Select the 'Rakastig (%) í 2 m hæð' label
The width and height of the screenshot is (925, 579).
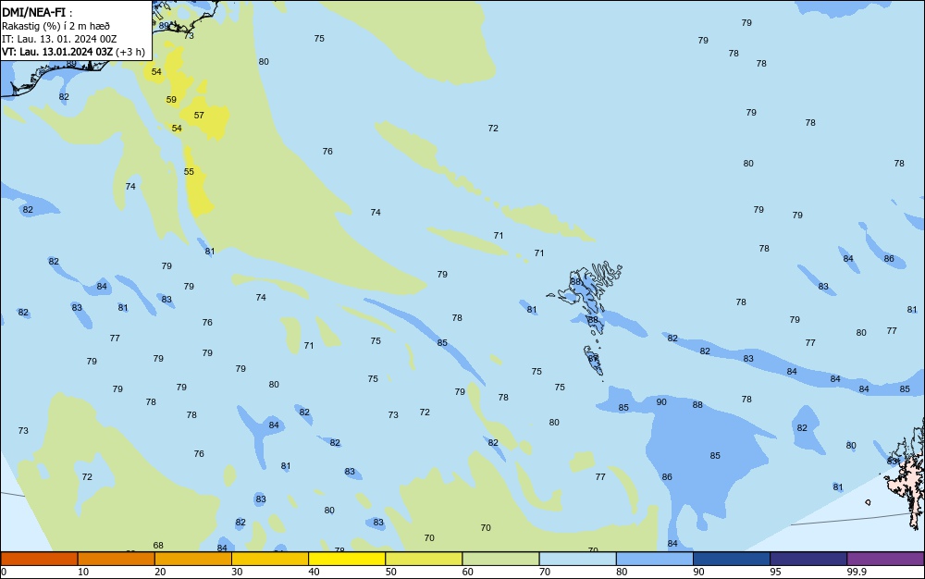55,26
